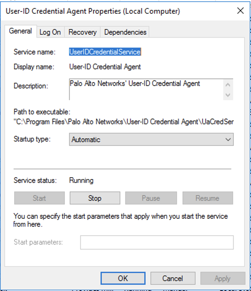Open the Dependencies tab
Viewport: 251px width, 291px height.
tap(125, 32)
